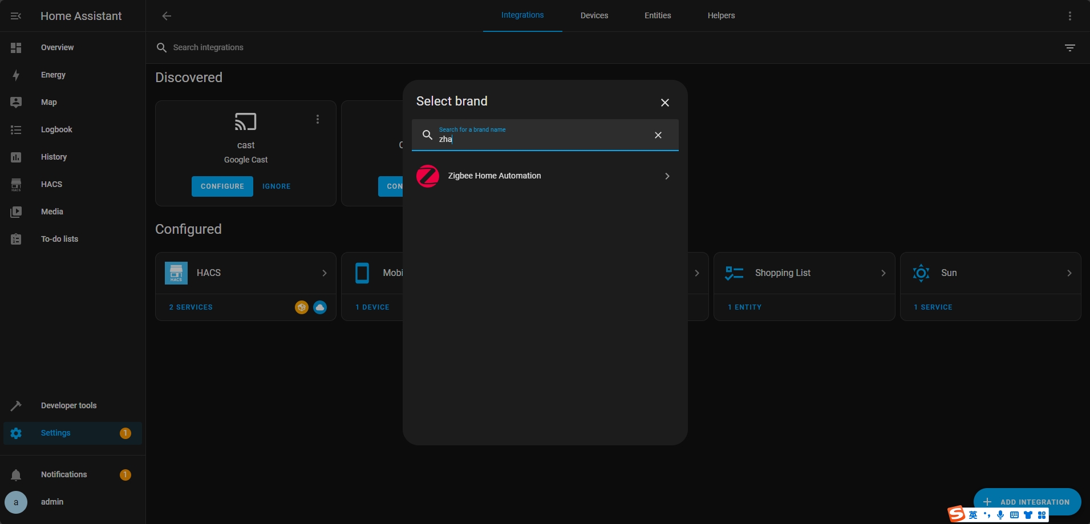The height and width of the screenshot is (524, 1090).
Task: Ignore the discovered Google Cast integration
Action: [x=276, y=186]
